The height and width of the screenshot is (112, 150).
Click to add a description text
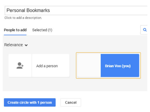click(23, 18)
